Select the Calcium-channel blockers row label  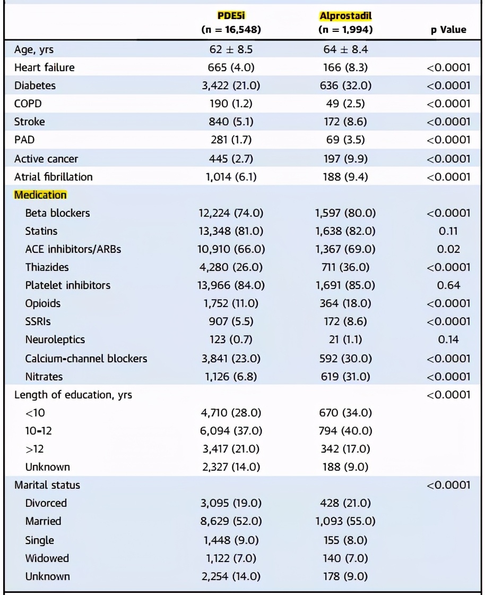click(86, 359)
